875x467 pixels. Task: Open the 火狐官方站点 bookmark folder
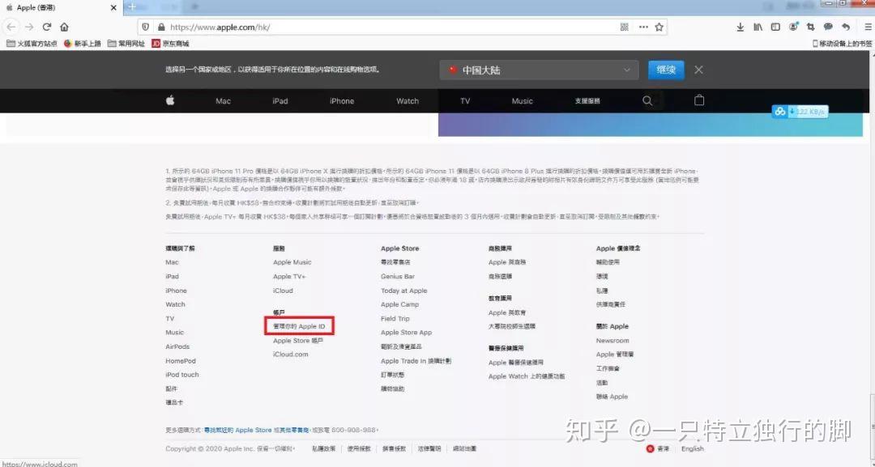click(x=32, y=44)
